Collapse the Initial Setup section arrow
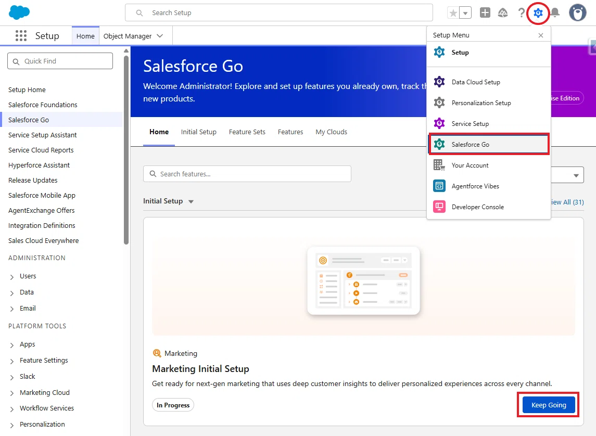596x436 pixels. [x=191, y=202]
